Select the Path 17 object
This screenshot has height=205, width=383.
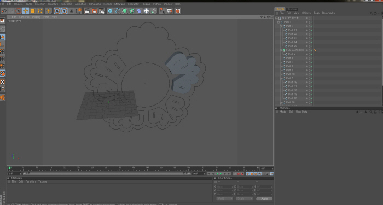[x=292, y=86]
